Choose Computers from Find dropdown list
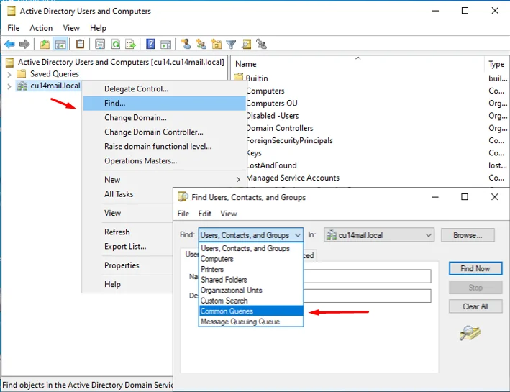 [x=251, y=259]
